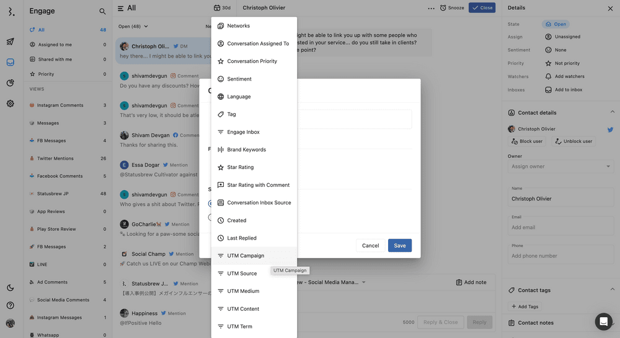
Task: Click the help question mark icon
Action: pos(11,305)
